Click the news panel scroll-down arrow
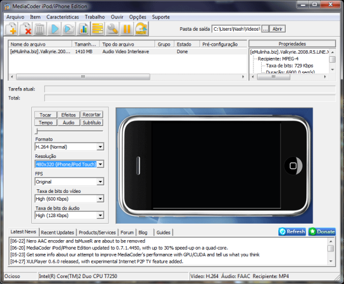The height and width of the screenshot is (284, 344). pos(330,261)
